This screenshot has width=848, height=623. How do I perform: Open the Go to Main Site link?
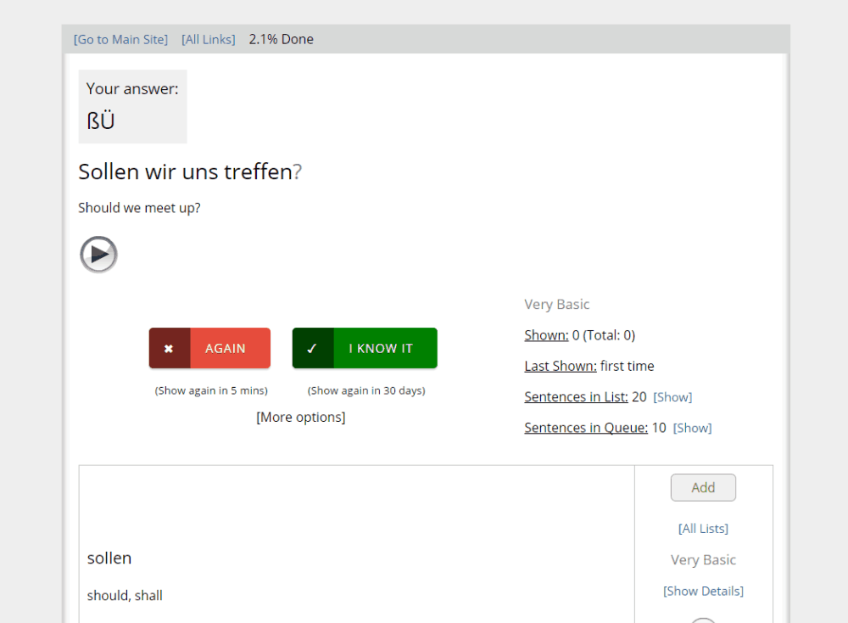click(120, 40)
